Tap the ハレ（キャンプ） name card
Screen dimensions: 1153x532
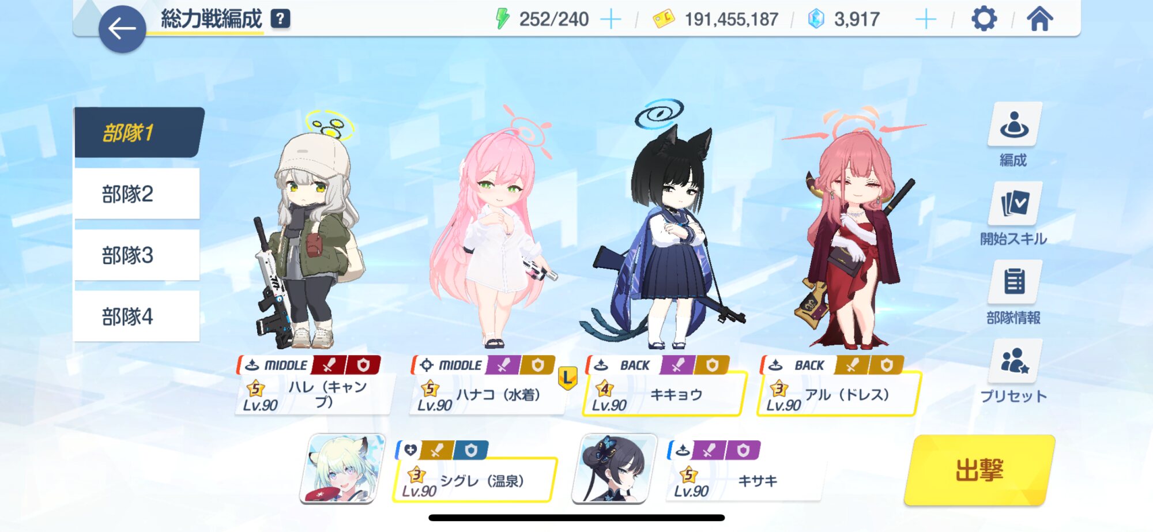[315, 395]
